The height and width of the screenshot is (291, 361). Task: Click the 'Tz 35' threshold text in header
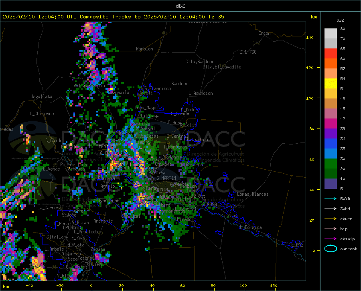(216, 17)
